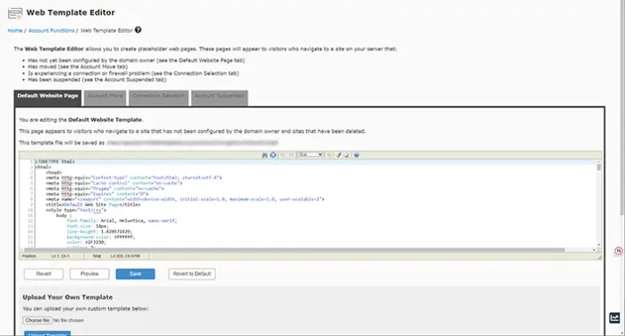Click the round red badge on the right edge
Screen dimensions: 625x336
coord(618,251)
